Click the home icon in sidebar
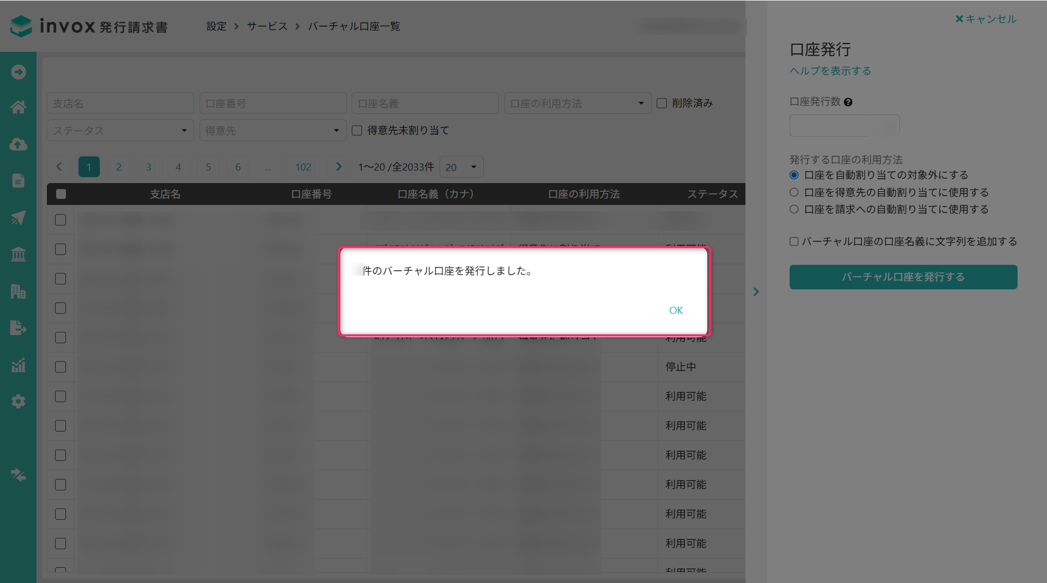 [19, 107]
